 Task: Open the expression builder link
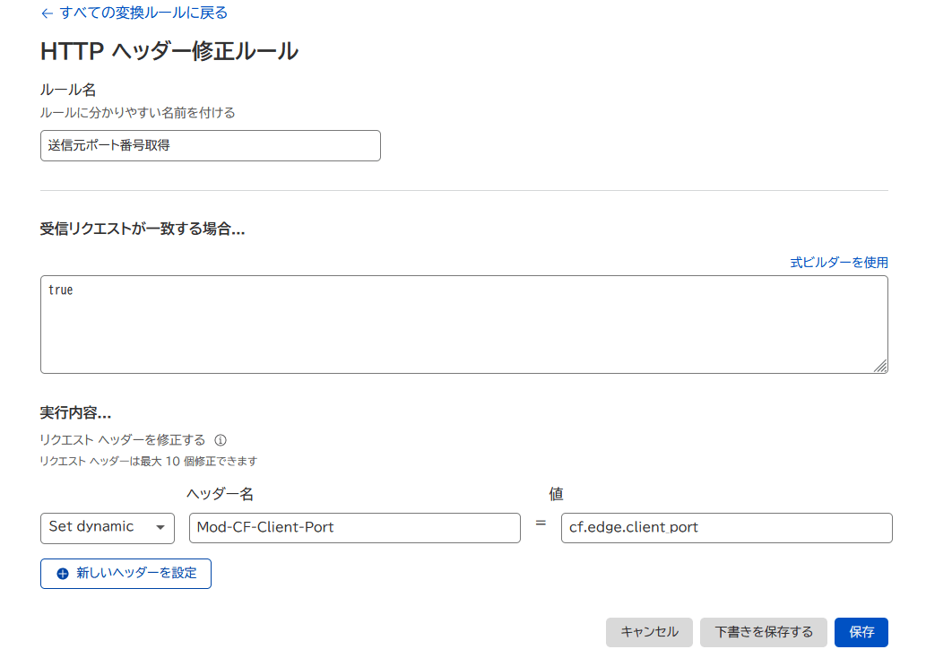pyautogui.click(x=838, y=263)
